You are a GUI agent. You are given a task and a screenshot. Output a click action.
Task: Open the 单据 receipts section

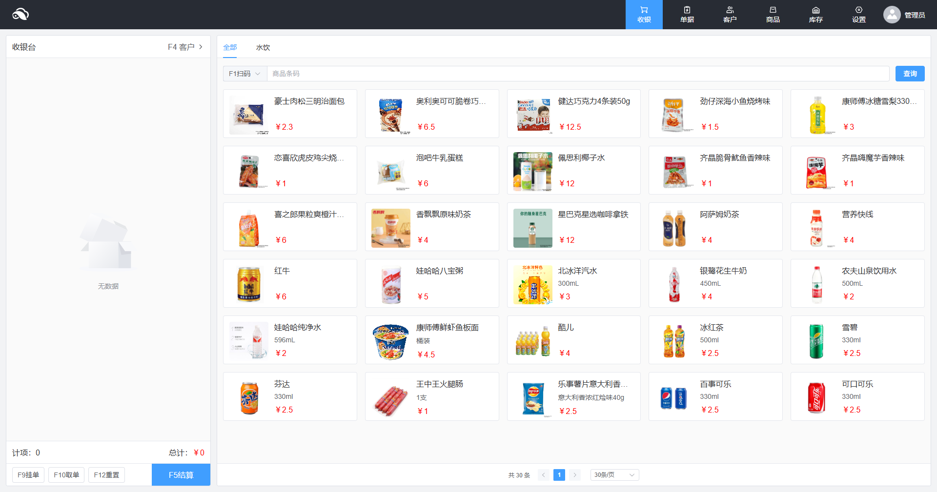[687, 15]
